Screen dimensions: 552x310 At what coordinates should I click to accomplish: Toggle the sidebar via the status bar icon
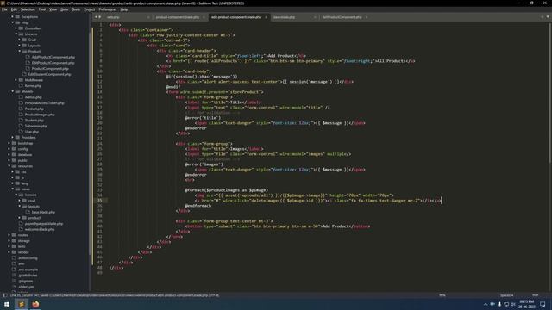coord(5,295)
